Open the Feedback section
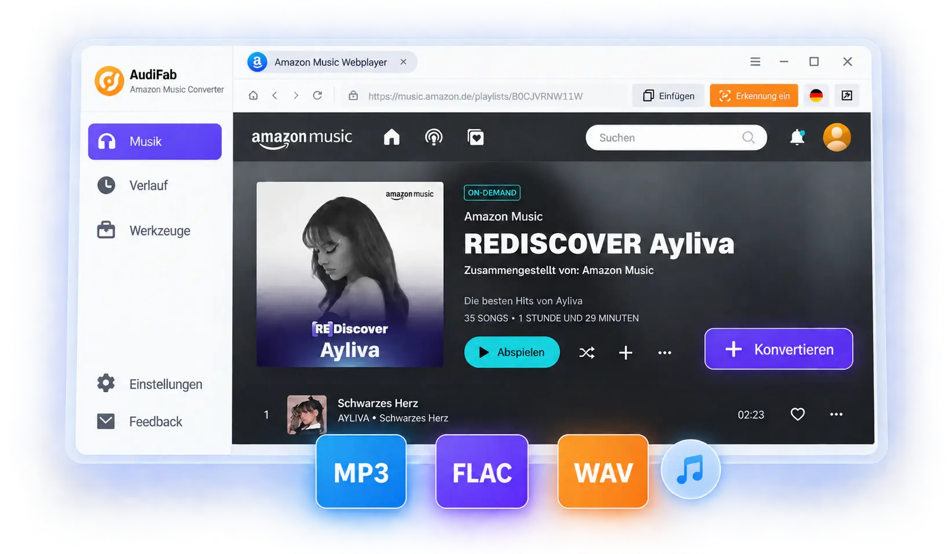Viewport: 952px width, 554px height. (x=140, y=421)
